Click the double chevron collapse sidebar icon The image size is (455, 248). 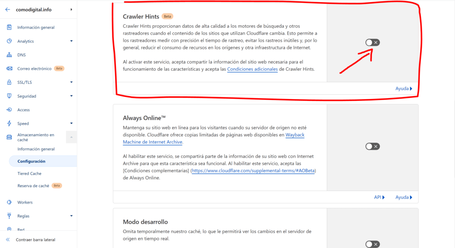click(8, 240)
